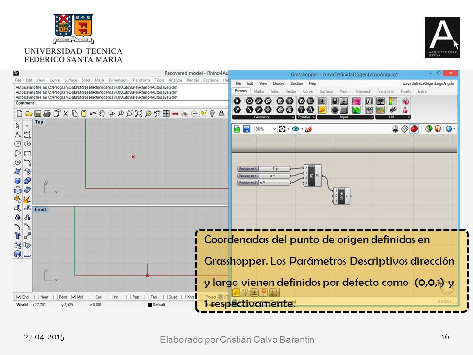
Task: Click the light bulb icon in Rhino toolbar
Action: pyautogui.click(x=212, y=114)
